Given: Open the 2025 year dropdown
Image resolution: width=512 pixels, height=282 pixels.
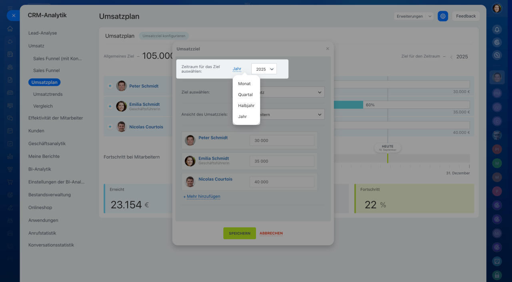Looking at the screenshot, I should (264, 69).
